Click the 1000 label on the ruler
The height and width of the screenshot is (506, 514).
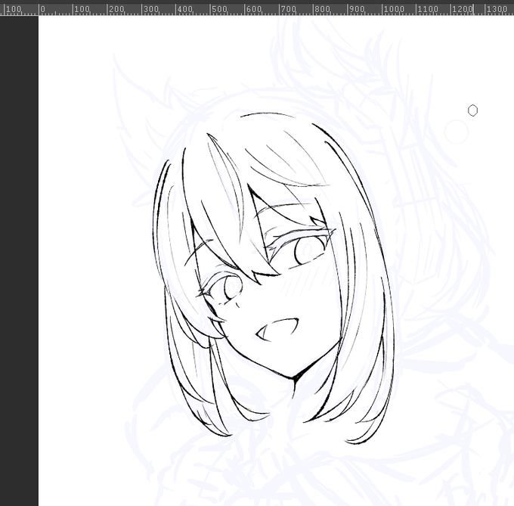(x=394, y=9)
